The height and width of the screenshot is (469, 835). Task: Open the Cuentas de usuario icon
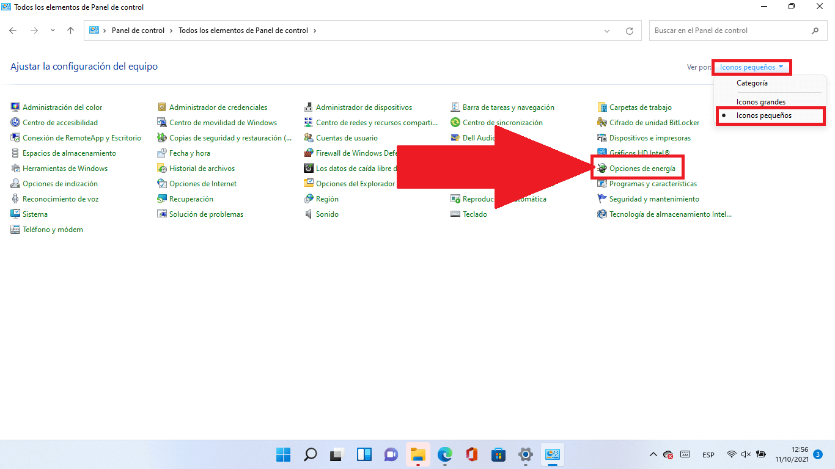[309, 138]
